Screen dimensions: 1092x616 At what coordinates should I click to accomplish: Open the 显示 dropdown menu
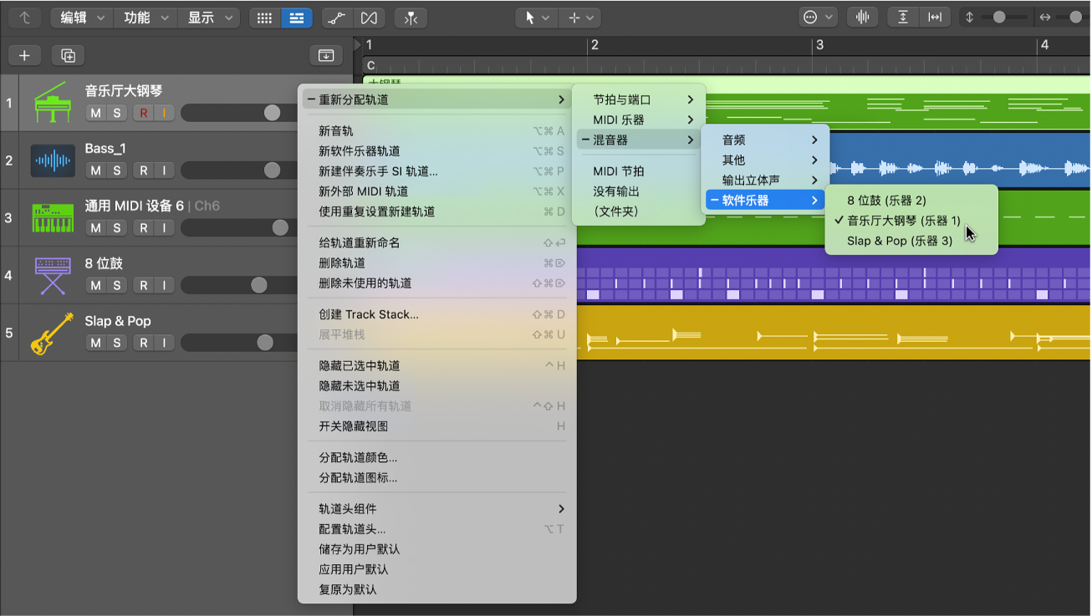coord(208,18)
